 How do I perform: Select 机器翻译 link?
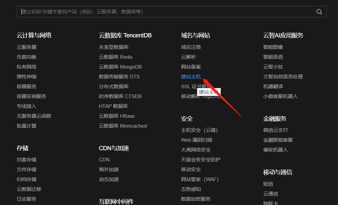(273, 87)
